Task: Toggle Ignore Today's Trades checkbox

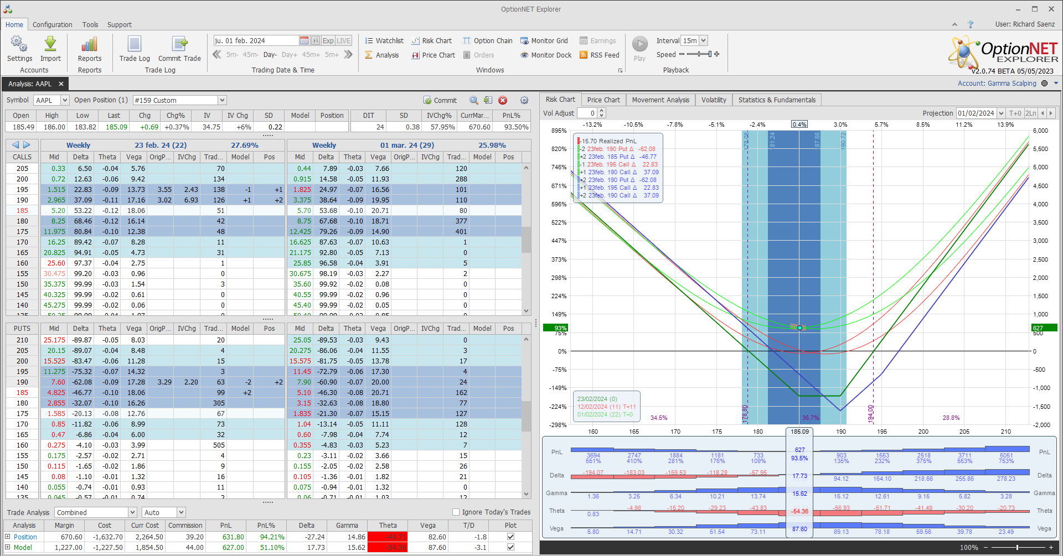Action: 456,512
